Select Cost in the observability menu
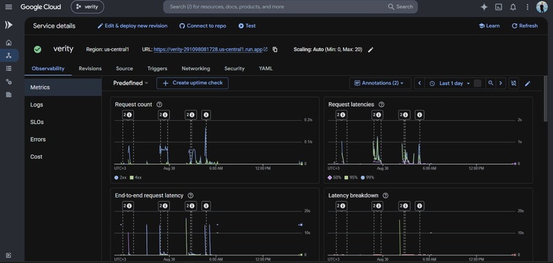 63,157
